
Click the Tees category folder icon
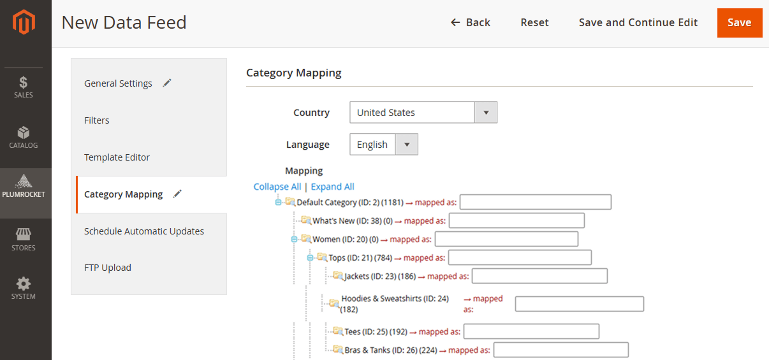click(x=338, y=331)
